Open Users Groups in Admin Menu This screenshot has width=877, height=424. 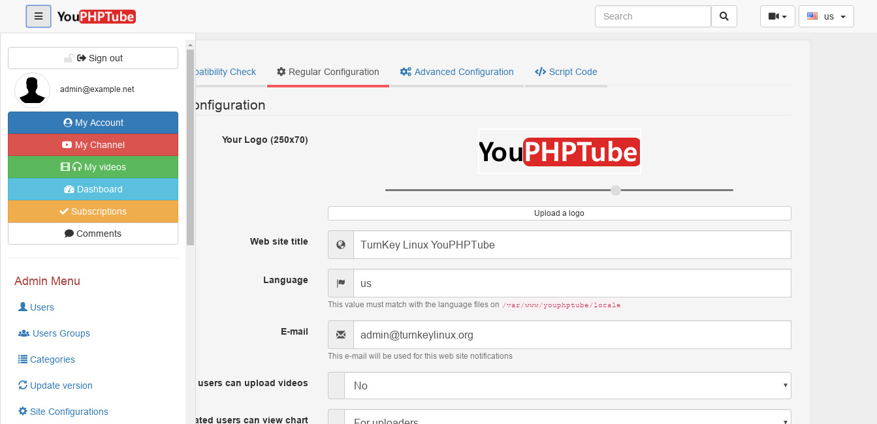point(61,333)
